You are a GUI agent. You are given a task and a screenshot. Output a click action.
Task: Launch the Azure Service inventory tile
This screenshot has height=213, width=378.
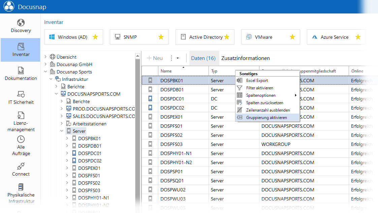click(336, 37)
